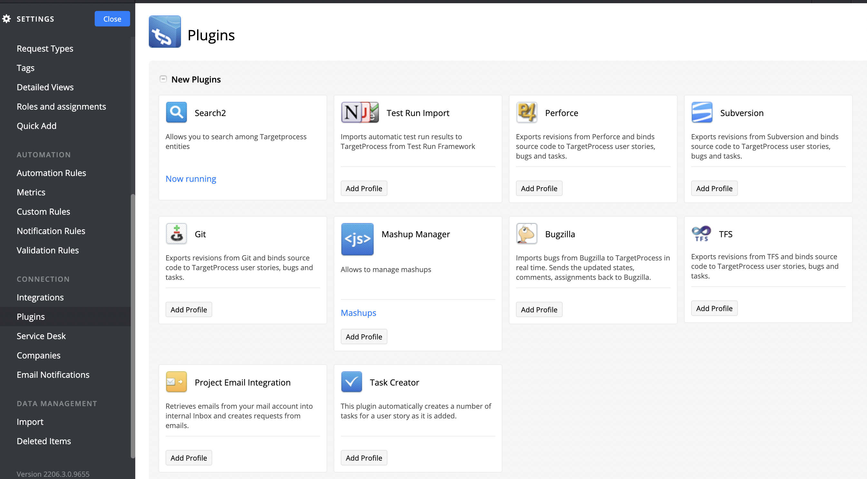867x479 pixels.
Task: Open the Perforce P4 plugin icon
Action: tap(527, 112)
